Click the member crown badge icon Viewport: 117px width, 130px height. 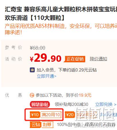pos(32,70)
